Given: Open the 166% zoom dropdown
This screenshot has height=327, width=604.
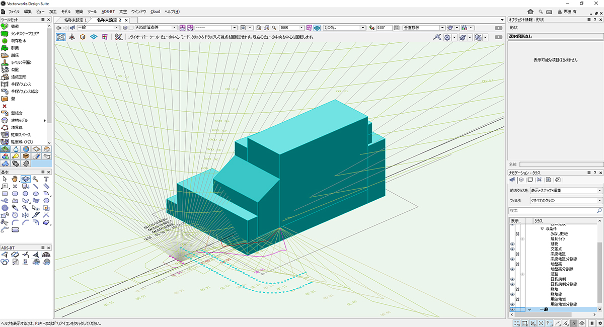Looking at the screenshot, I should [291, 28].
